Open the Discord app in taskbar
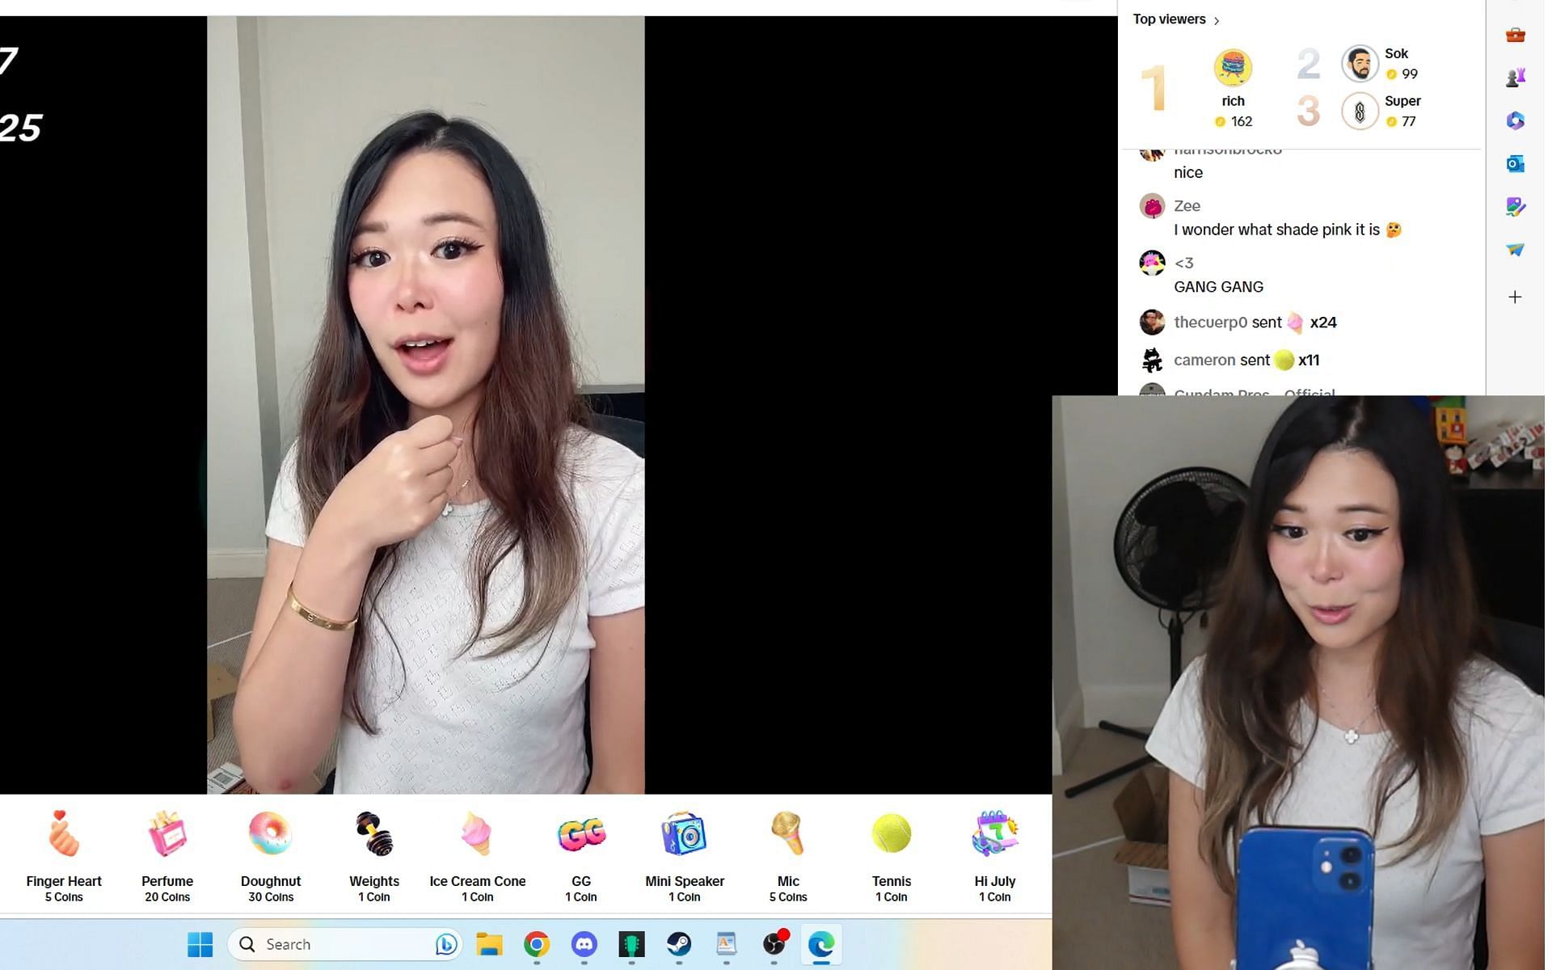The width and height of the screenshot is (1552, 970). (x=584, y=944)
